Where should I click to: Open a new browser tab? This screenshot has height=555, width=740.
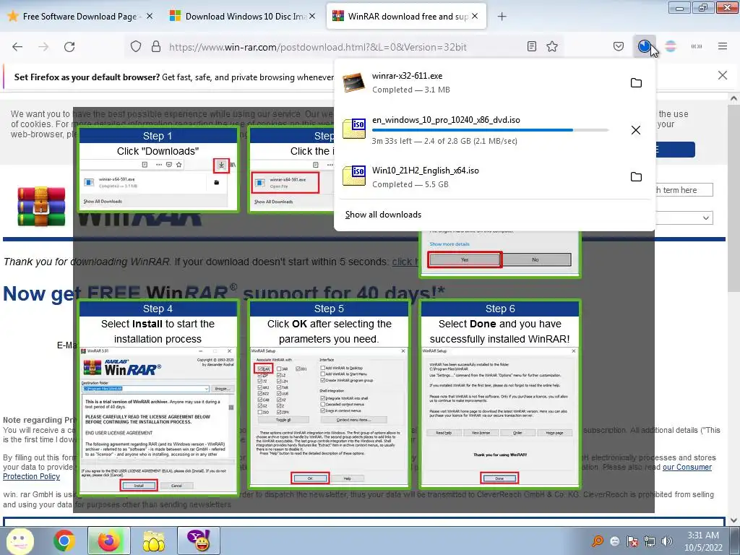502,17
